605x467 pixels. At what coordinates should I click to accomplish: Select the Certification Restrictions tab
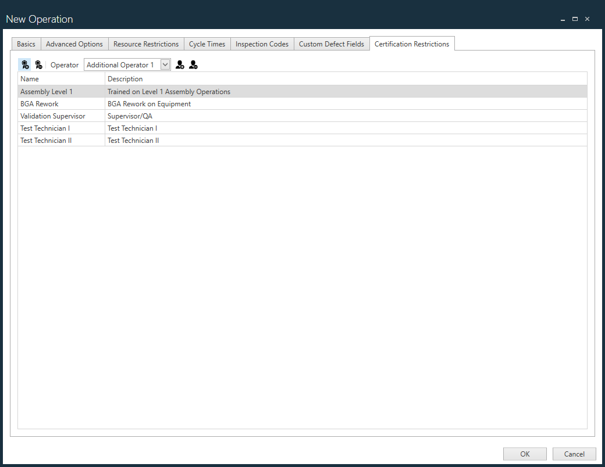pos(412,43)
